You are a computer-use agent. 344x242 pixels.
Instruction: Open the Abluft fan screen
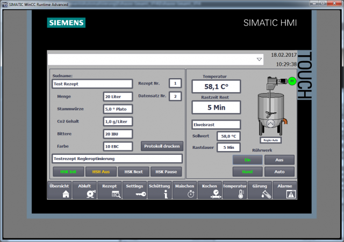84,190
